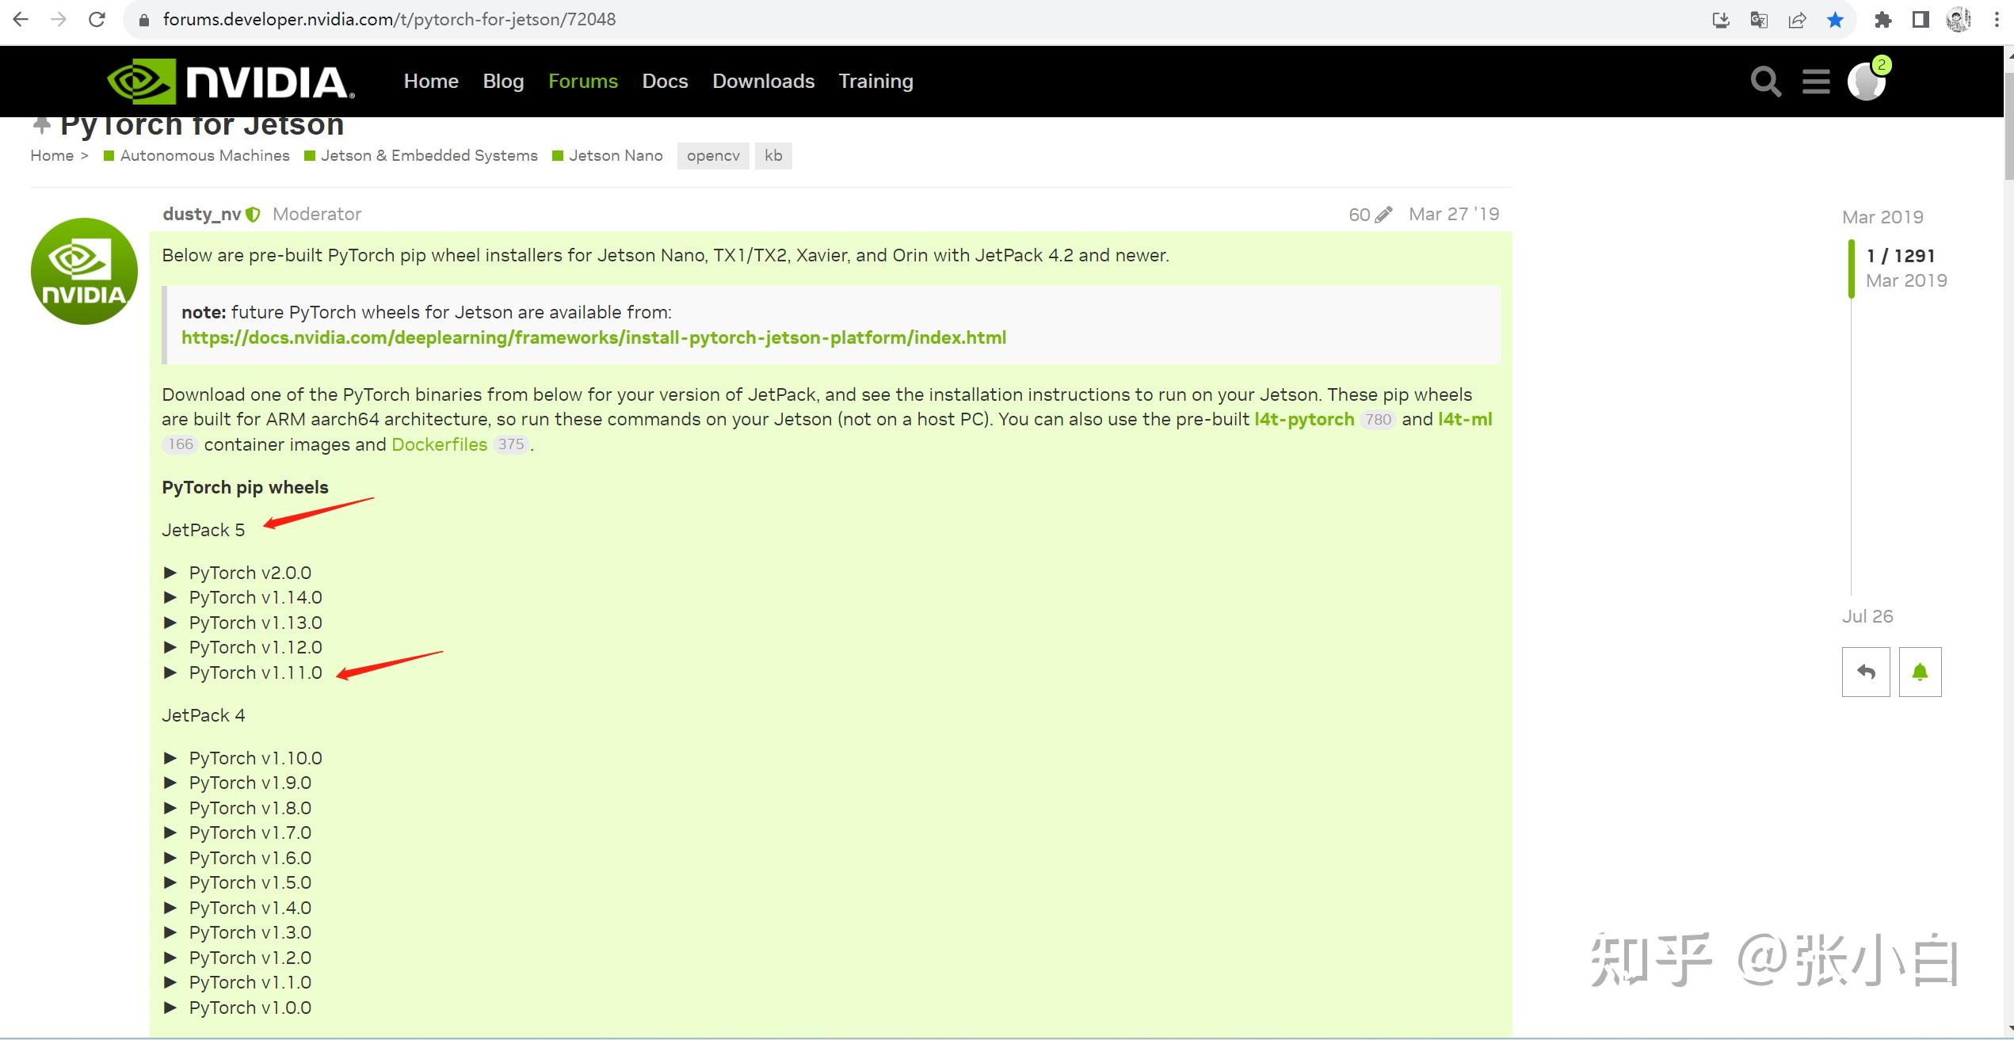The width and height of the screenshot is (2014, 1040).
Task: Expand the PyTorch v2.0.0 section
Action: click(170, 573)
